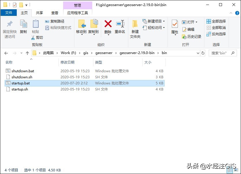Select the shutdown.sh file
The width and height of the screenshot is (241, 174).
84,77
